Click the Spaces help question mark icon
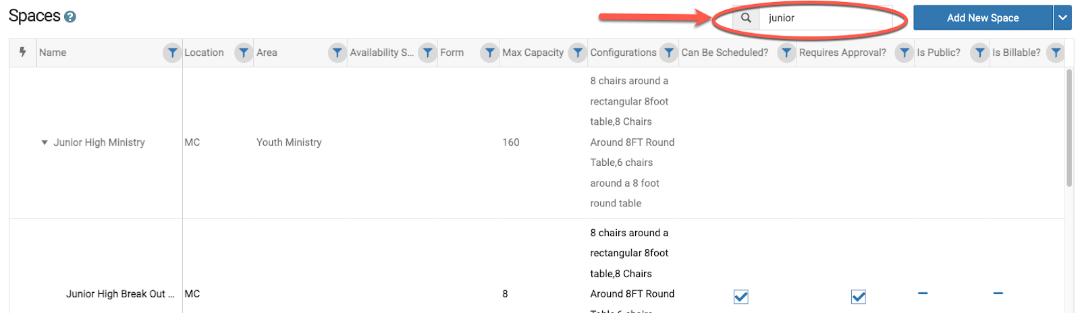The width and height of the screenshot is (1080, 313). tap(70, 17)
